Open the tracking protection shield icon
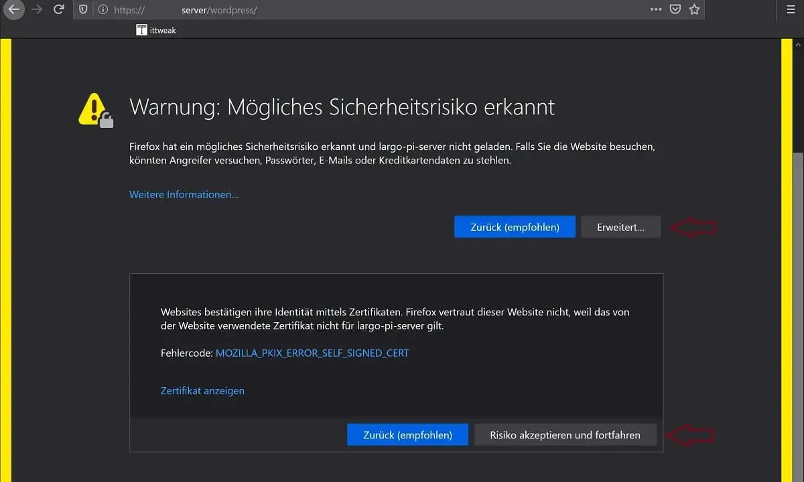 coord(83,9)
